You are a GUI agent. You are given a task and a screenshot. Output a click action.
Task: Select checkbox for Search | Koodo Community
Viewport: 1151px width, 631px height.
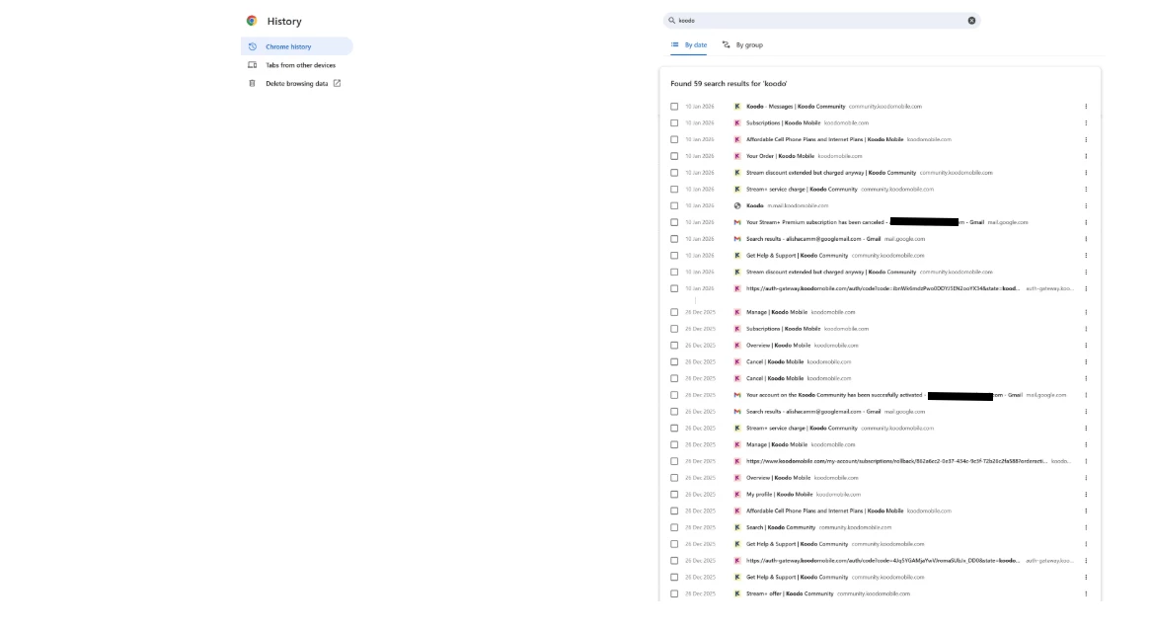point(674,527)
